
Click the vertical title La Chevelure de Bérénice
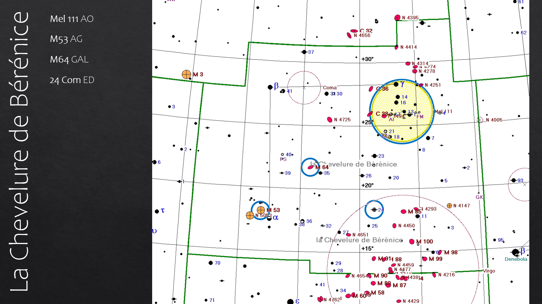click(x=19, y=151)
